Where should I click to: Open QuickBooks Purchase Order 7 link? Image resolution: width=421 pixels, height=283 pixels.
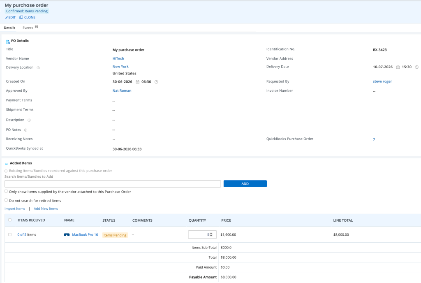(x=374, y=139)
